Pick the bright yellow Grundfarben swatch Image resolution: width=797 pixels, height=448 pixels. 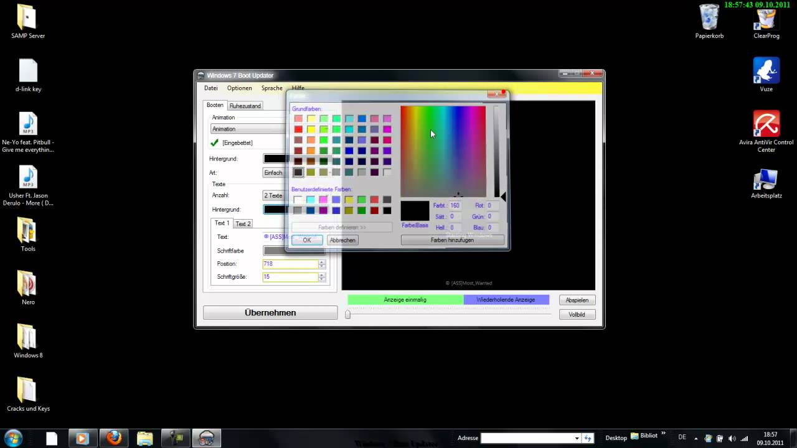coord(311,129)
